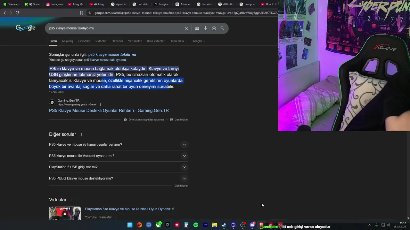Open Öne çıkan snippet'ler hakkında link

pos(144,120)
